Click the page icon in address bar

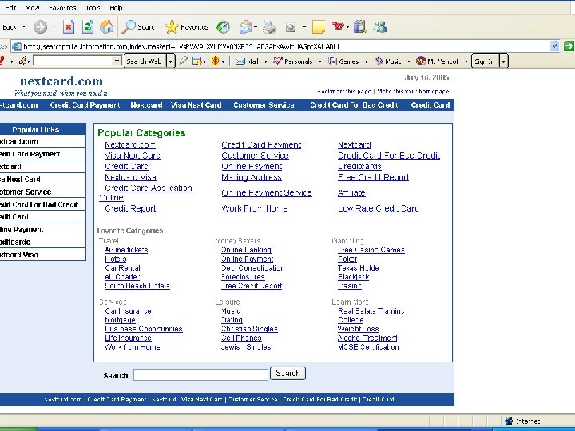[16, 46]
